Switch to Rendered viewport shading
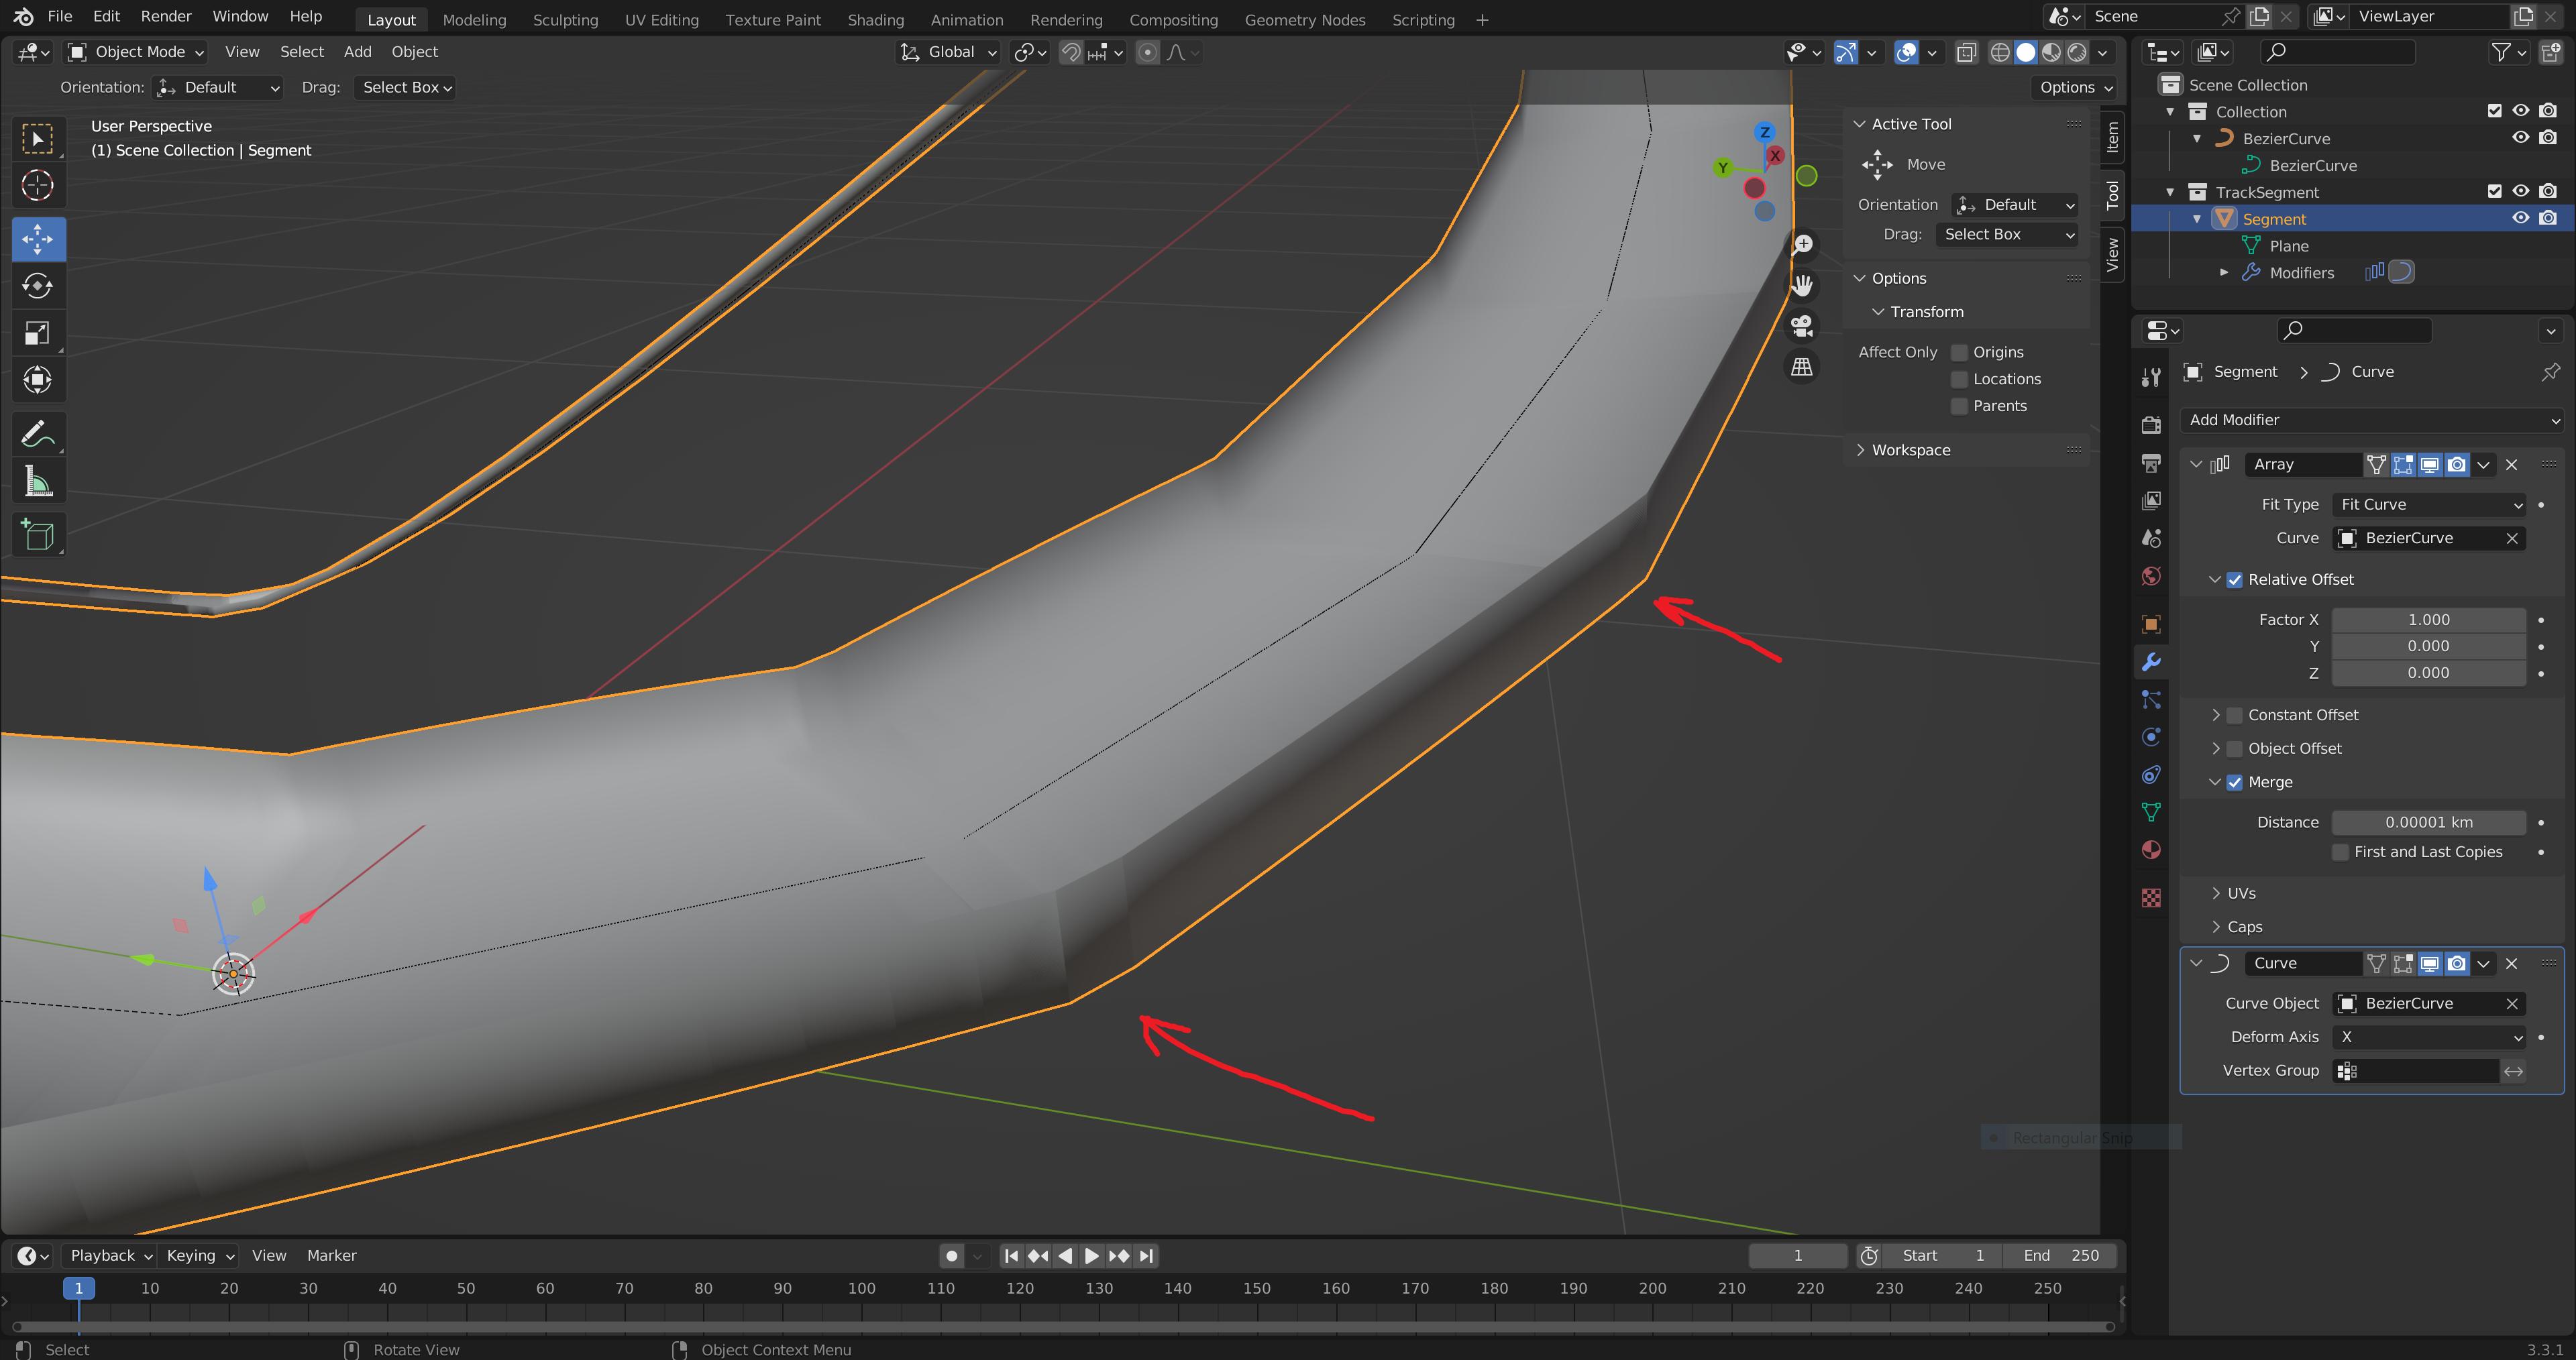Viewport: 2576px width, 1360px height. coord(2077,52)
